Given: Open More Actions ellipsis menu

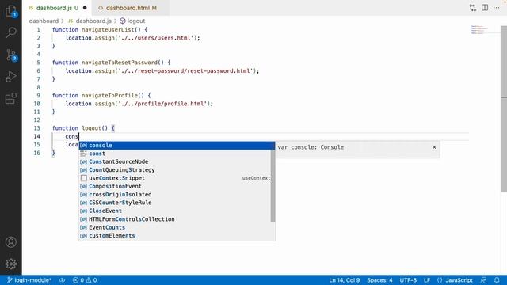Looking at the screenshot, I should [x=497, y=8].
